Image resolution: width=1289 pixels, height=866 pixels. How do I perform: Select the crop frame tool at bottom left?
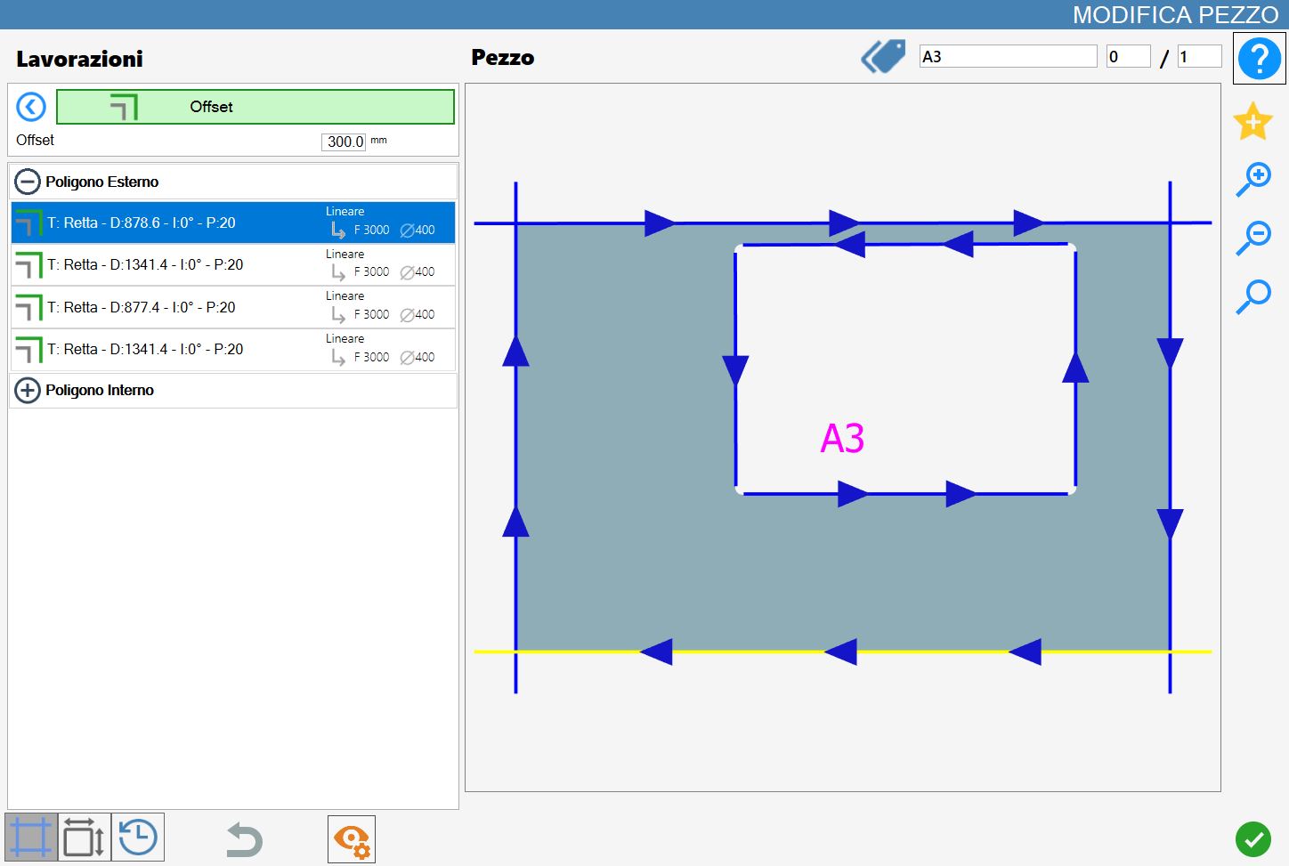[31, 838]
